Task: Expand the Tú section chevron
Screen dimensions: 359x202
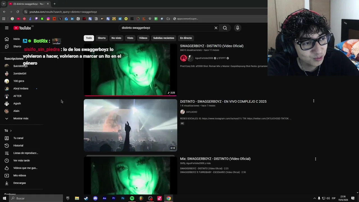Action: pyautogui.click(x=11, y=131)
